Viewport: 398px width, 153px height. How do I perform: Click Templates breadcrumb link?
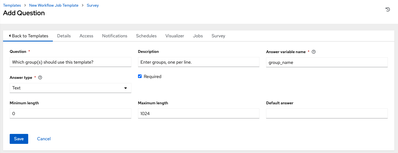(x=12, y=5)
